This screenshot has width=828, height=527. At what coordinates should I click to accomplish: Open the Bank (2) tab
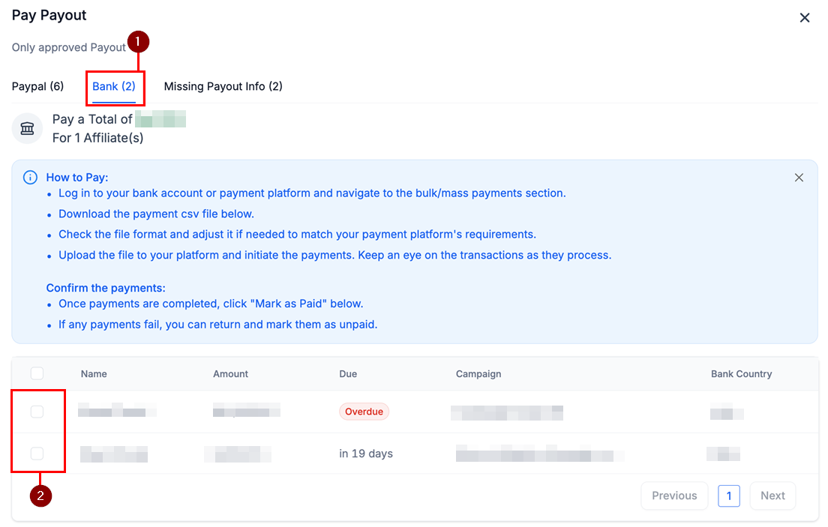114,86
